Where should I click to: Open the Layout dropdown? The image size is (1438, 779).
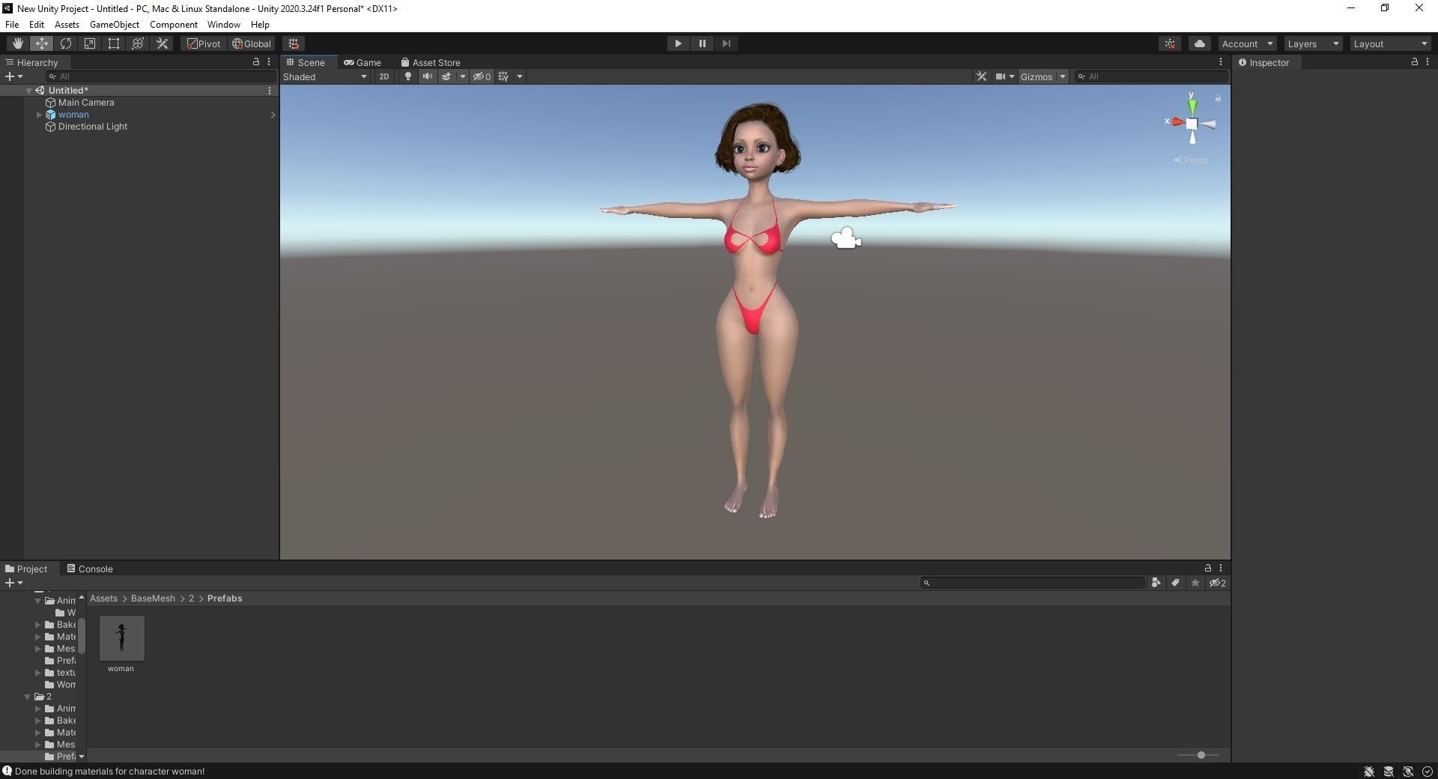[1390, 44]
